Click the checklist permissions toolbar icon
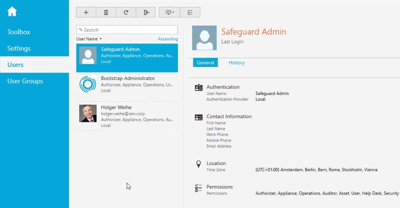The image size is (400, 208). pyautogui.click(x=190, y=12)
